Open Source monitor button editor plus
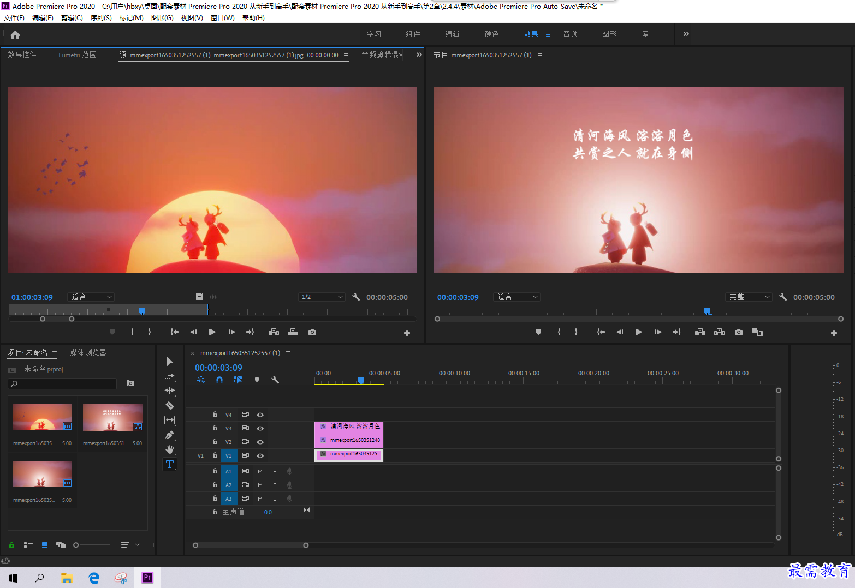The image size is (855, 588). 407,333
